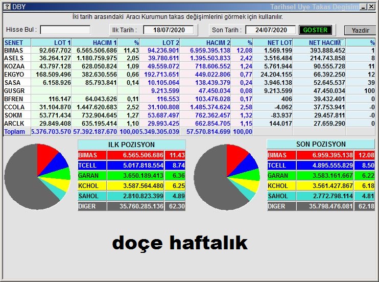The image size is (379, 282).
Task: Focus the Hisse Bul search field
Action: [65, 30]
